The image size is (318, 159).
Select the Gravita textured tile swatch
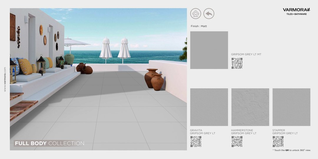pyautogui.click(x=209, y=107)
